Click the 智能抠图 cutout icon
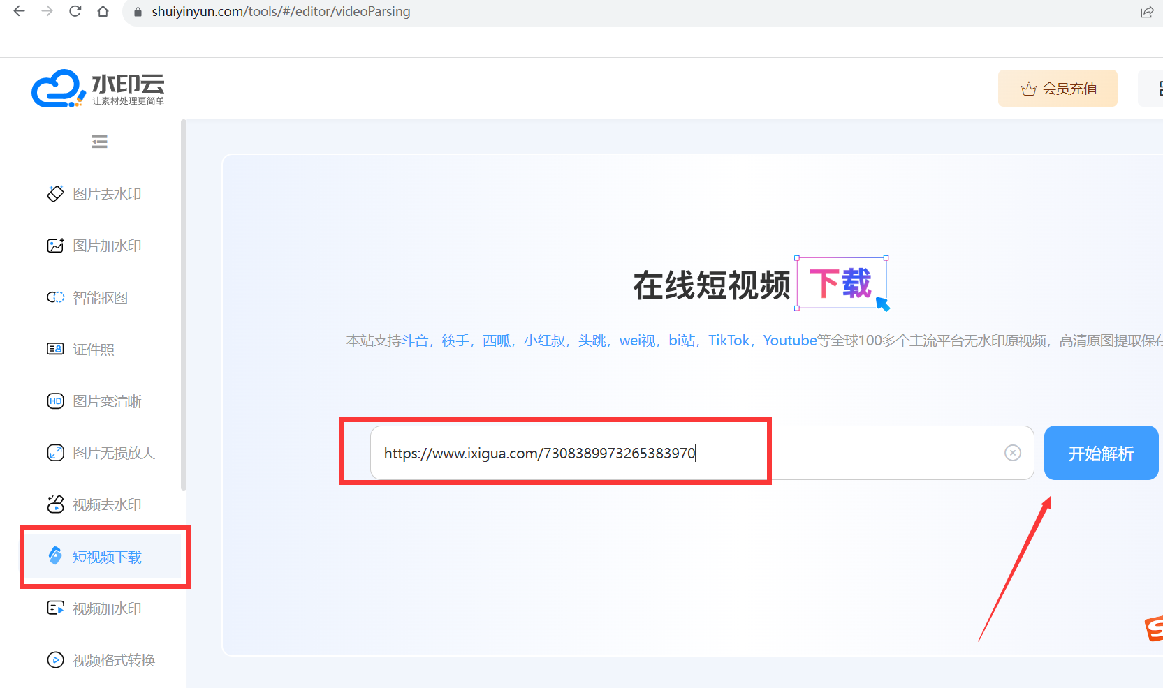 [x=55, y=297]
